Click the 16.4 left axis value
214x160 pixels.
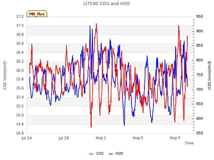tap(20, 53)
